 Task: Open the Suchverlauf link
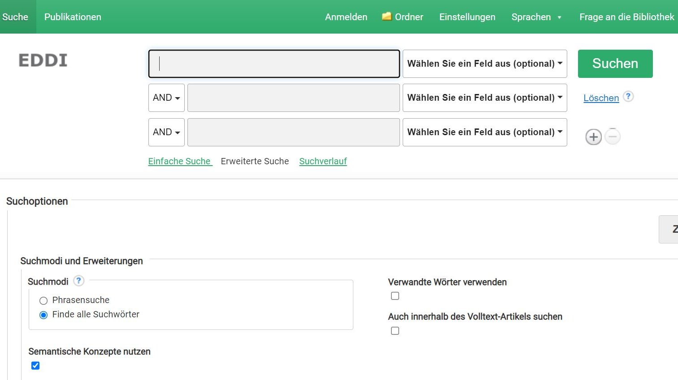pyautogui.click(x=323, y=161)
